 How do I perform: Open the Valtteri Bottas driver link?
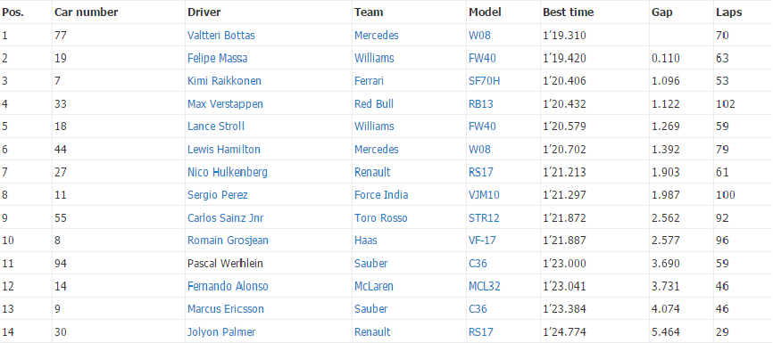coord(220,36)
